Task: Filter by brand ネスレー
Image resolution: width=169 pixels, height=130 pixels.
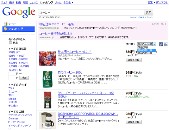Action: click(x=13, y=92)
